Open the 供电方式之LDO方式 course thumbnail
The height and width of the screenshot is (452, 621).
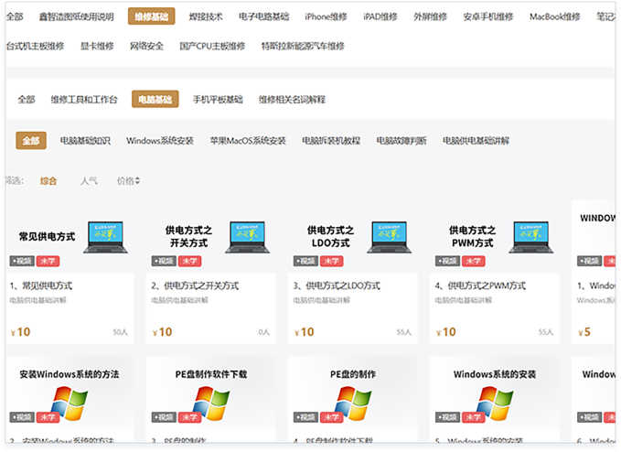pyautogui.click(x=352, y=237)
